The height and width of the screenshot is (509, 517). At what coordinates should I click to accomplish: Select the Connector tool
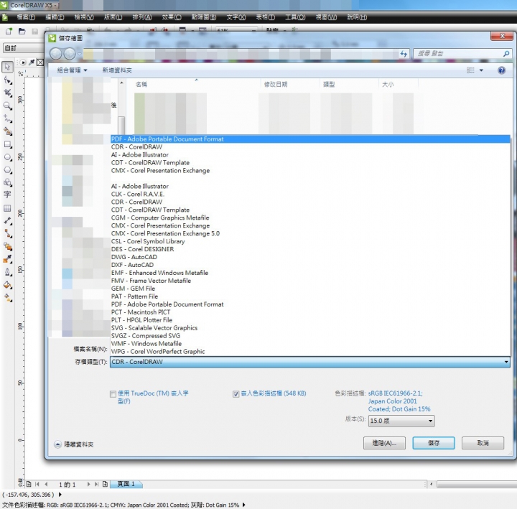coord(8,234)
